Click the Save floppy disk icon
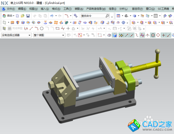Screen dimensions: 174x134 click(28, 16)
